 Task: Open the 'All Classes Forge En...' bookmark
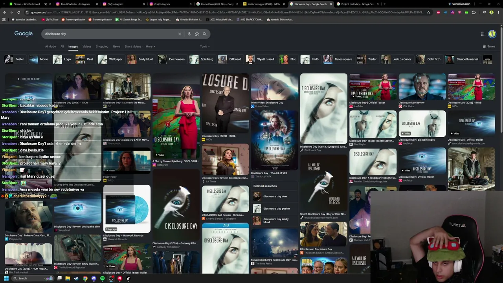coord(129,20)
